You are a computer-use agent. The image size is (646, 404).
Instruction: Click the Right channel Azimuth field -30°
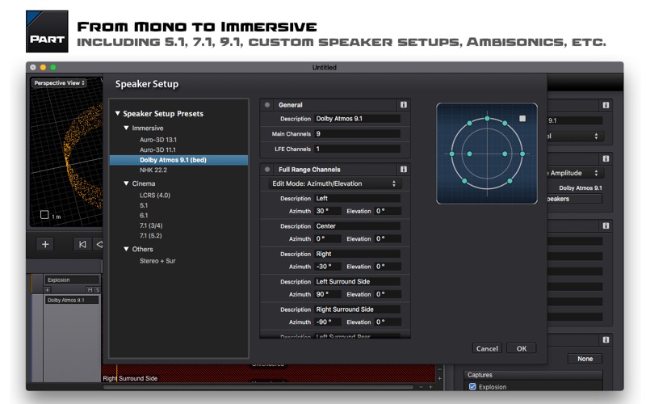[328, 267]
